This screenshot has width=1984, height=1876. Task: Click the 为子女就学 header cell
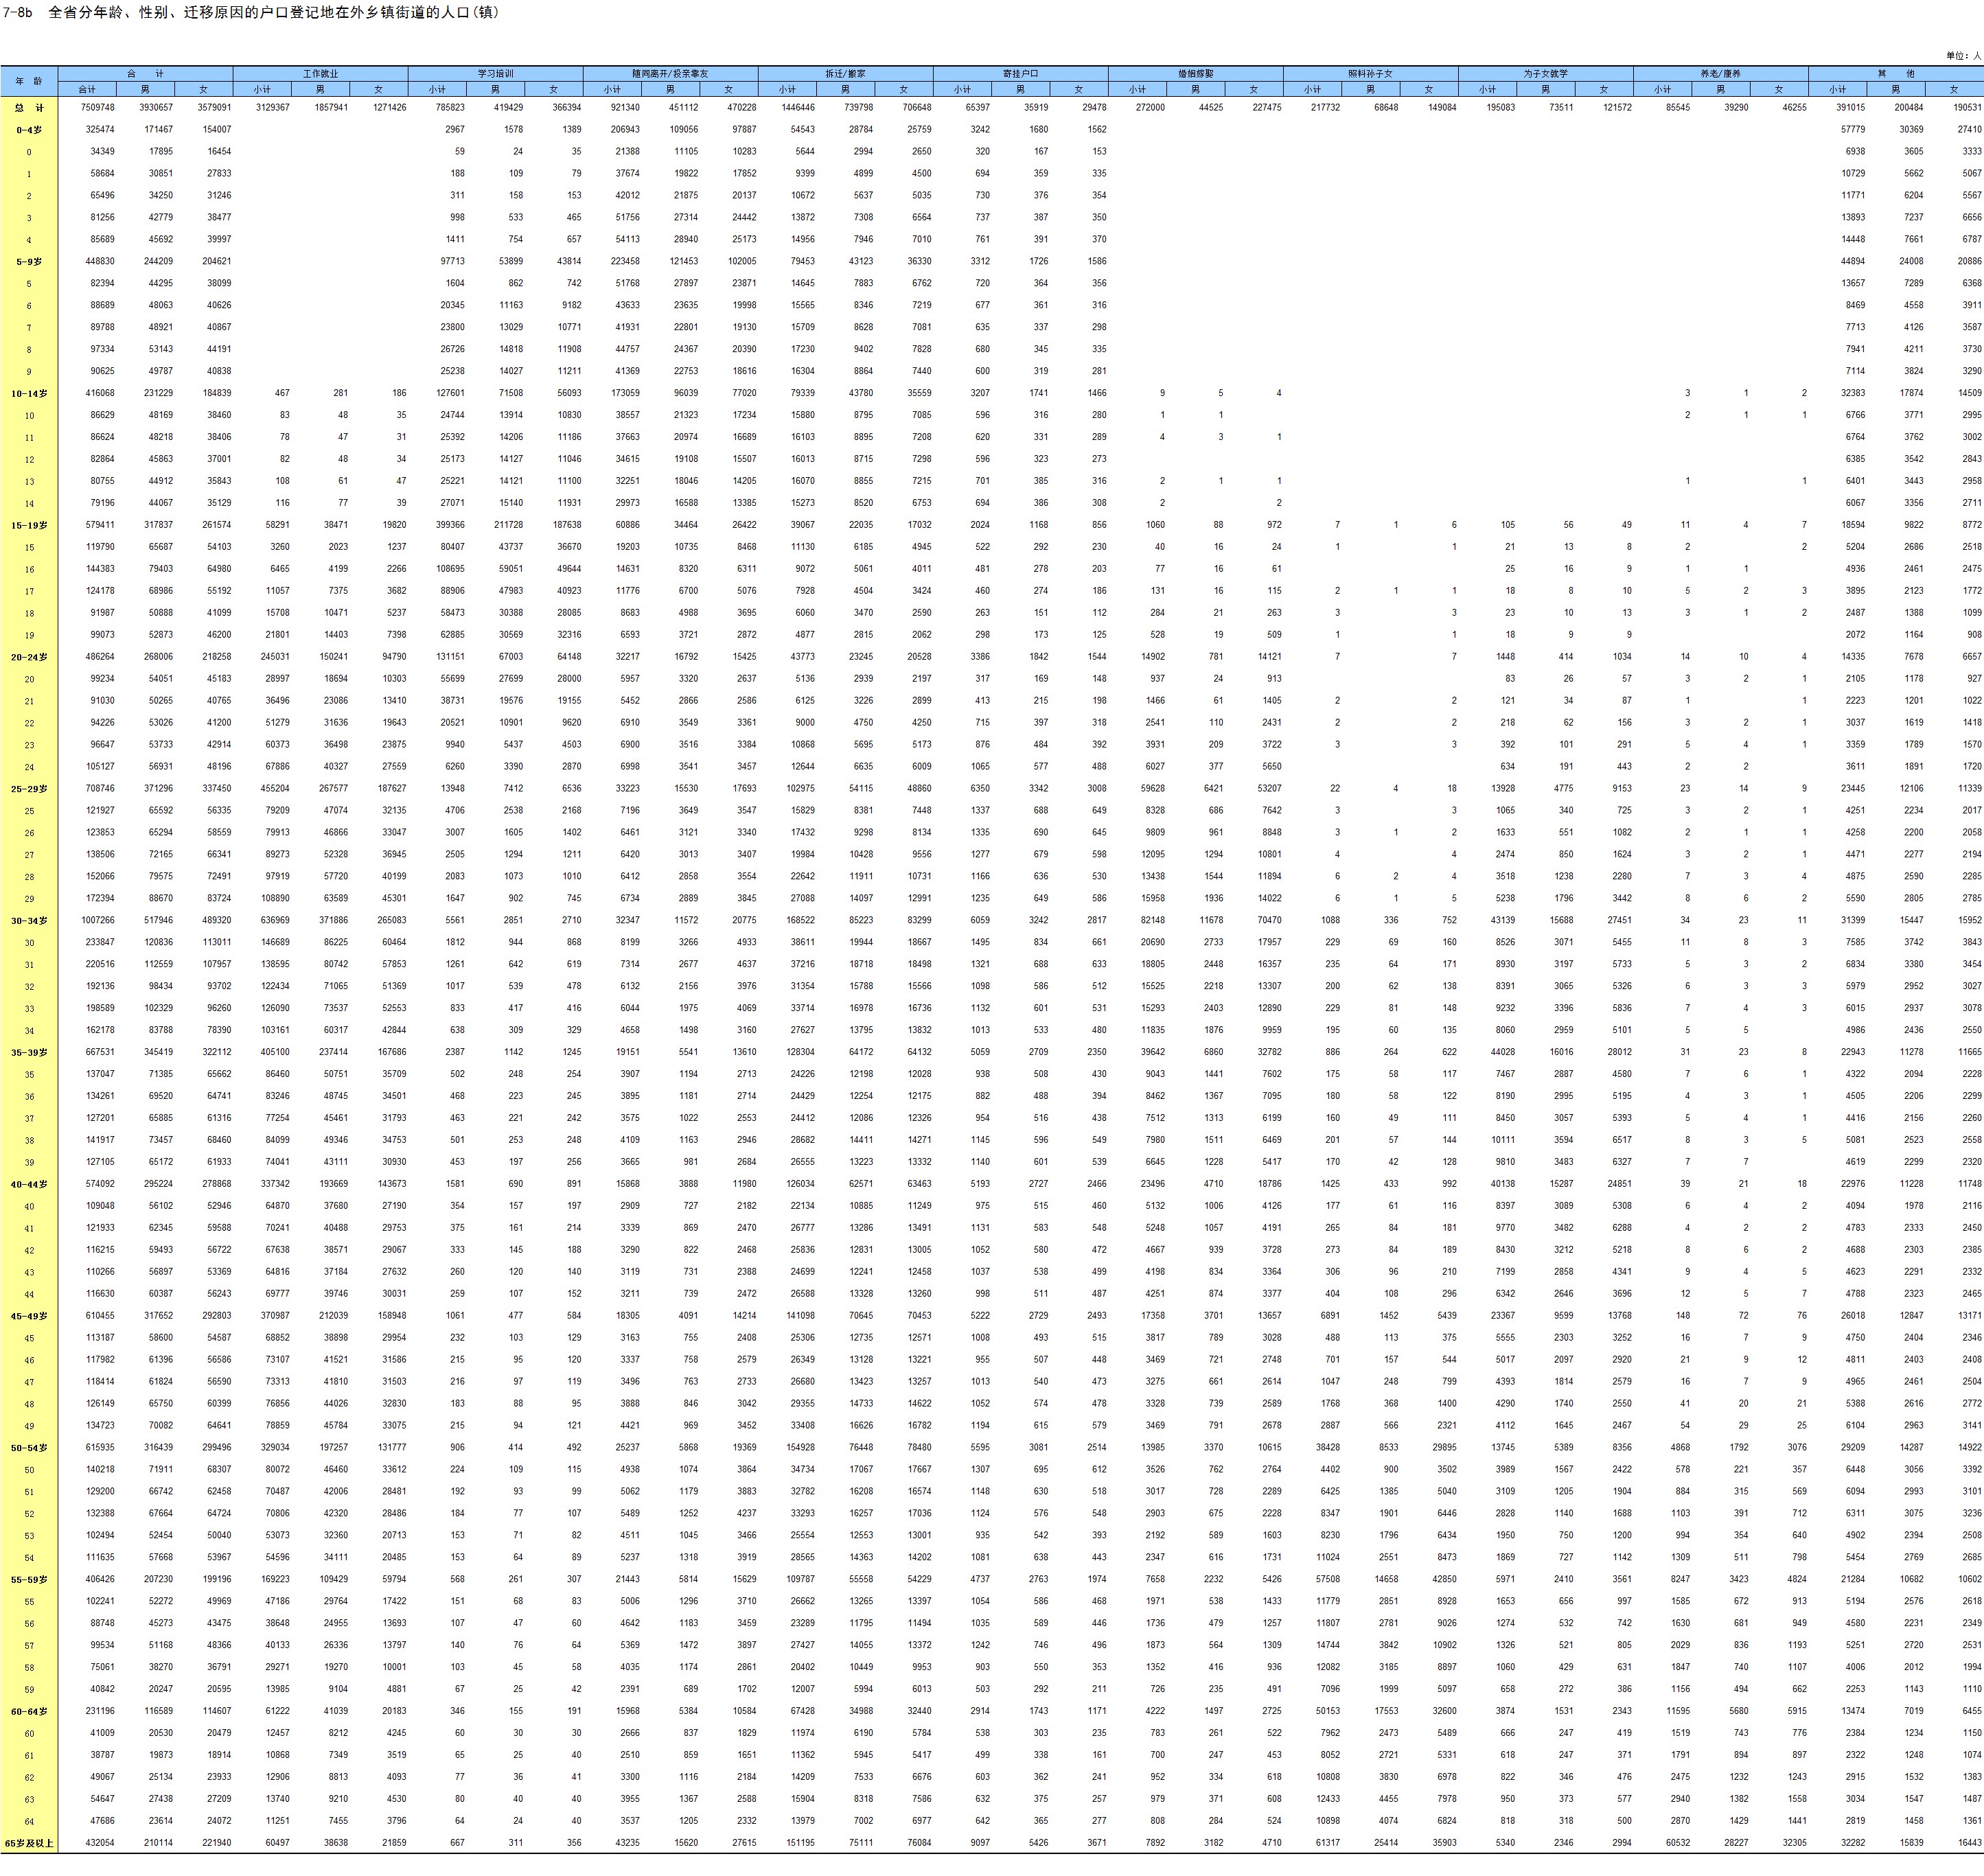coord(1545,74)
